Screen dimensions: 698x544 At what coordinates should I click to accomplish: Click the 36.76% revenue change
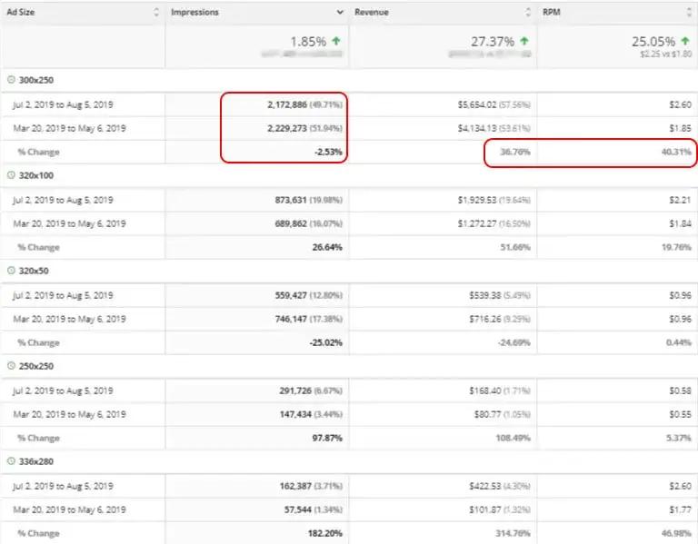pyautogui.click(x=515, y=152)
